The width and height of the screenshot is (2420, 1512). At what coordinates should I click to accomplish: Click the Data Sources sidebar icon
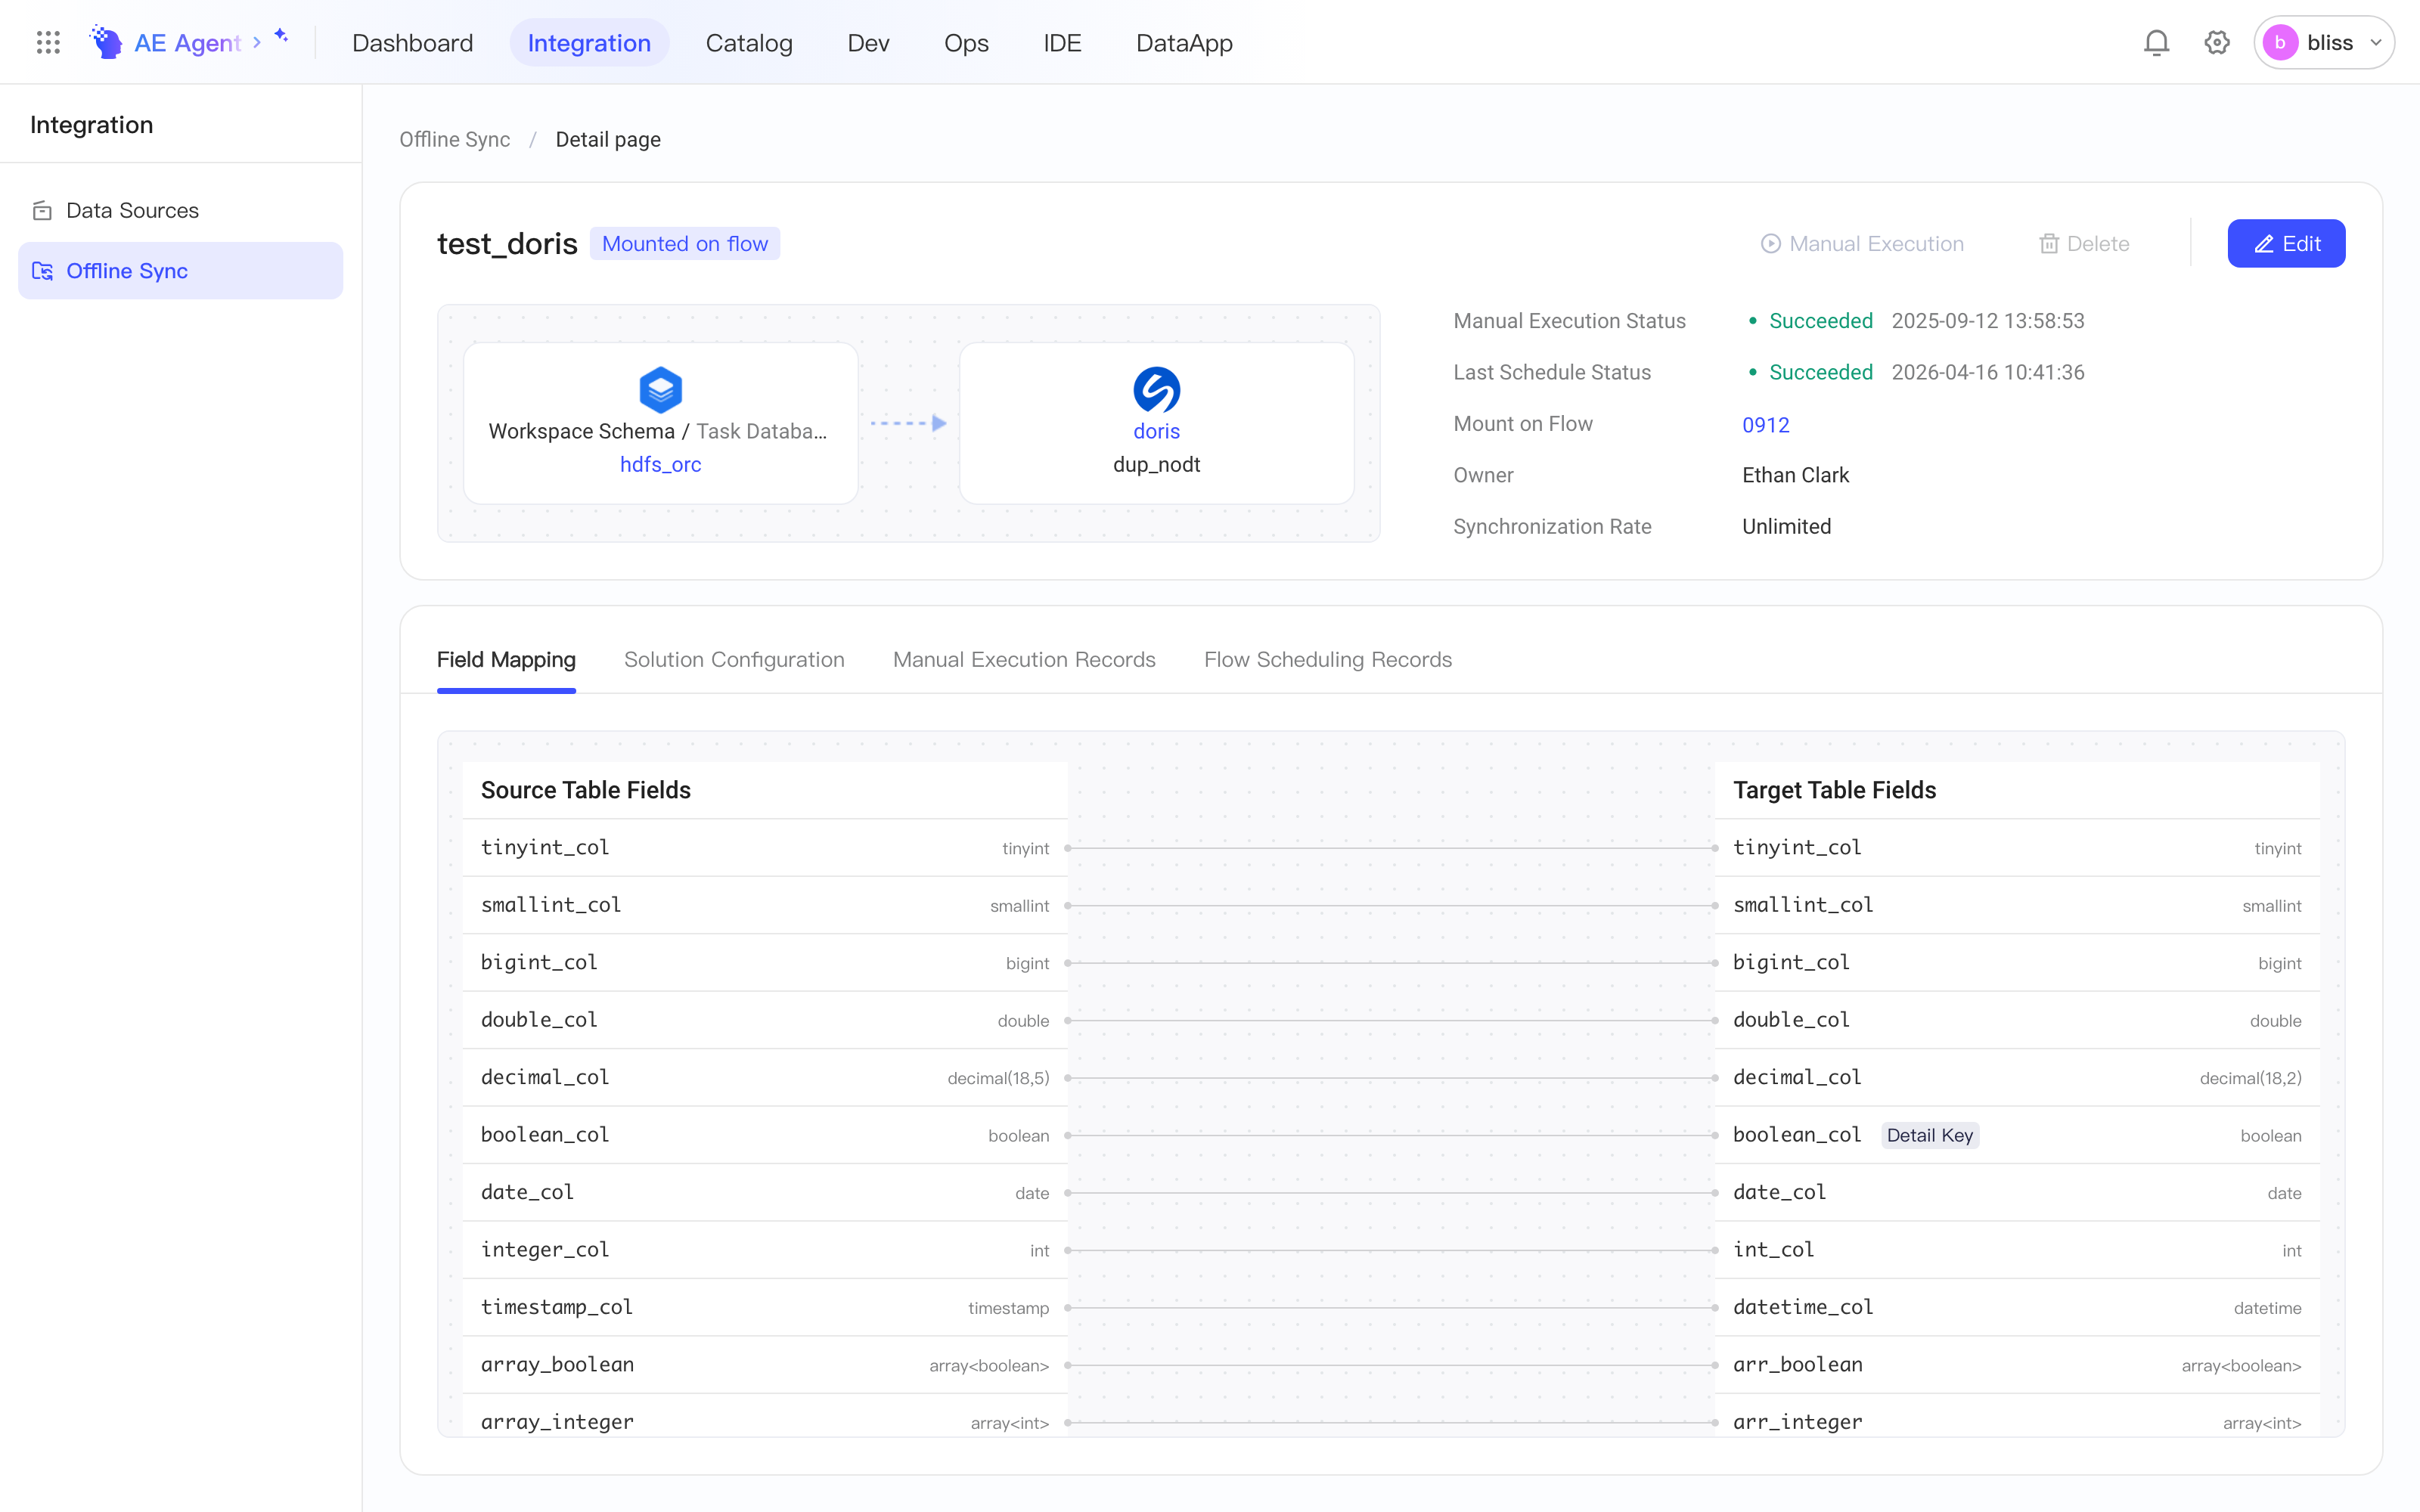pos(42,210)
